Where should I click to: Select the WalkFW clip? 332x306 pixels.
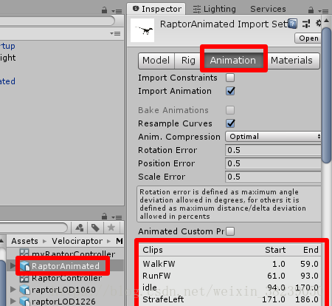[230, 264]
